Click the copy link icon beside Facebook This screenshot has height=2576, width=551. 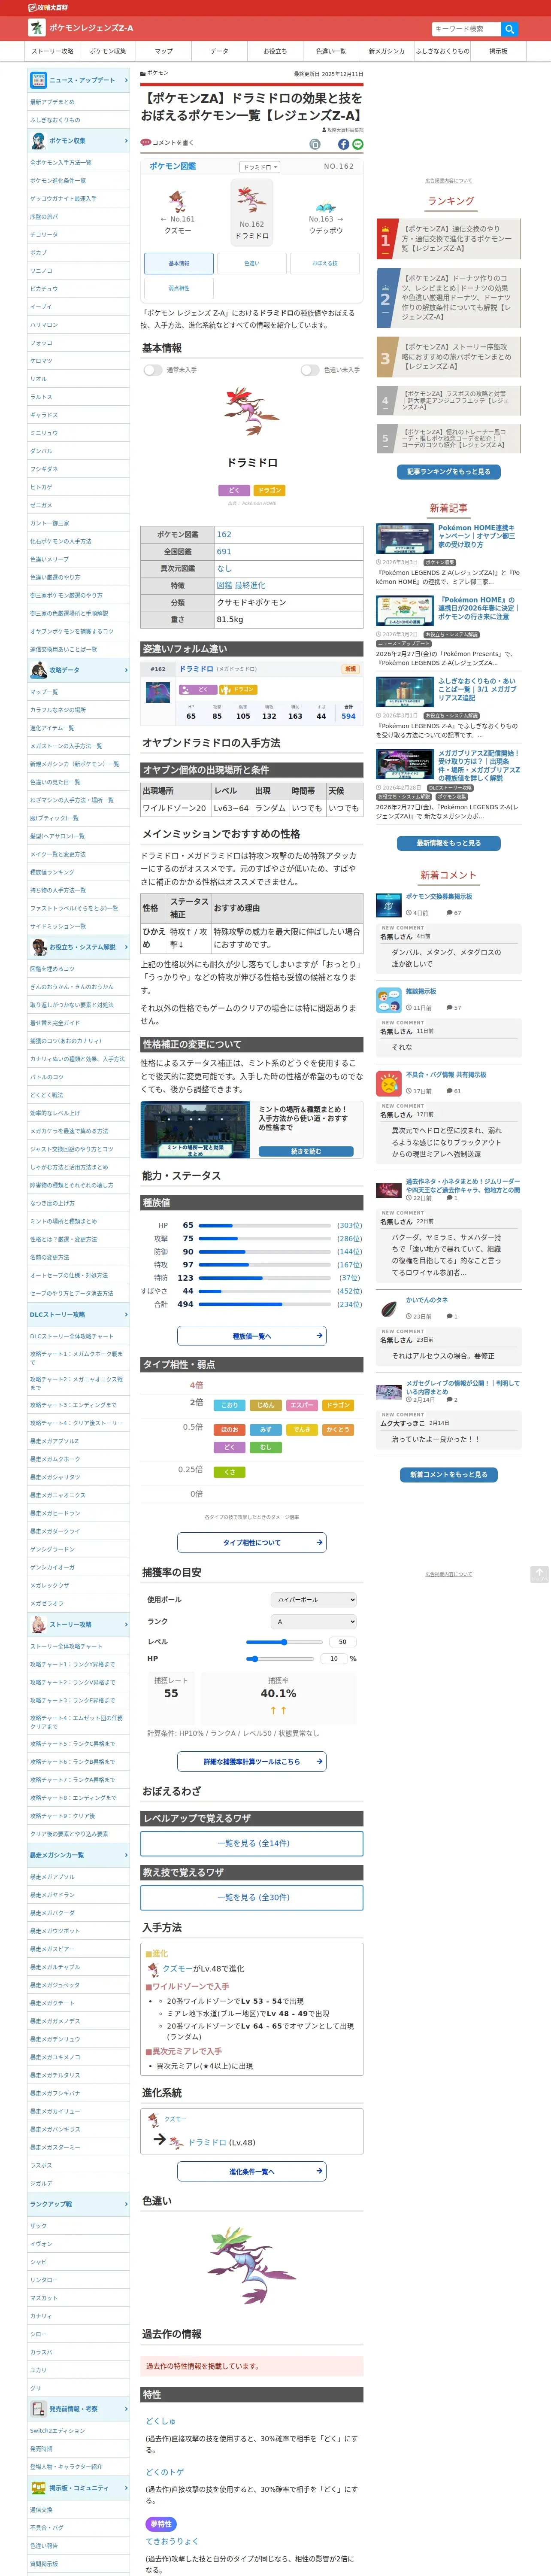click(x=315, y=144)
